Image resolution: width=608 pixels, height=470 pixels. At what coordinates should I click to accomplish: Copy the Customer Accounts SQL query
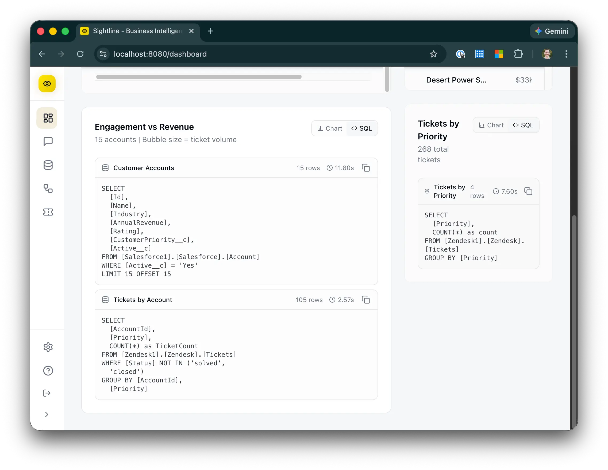(x=365, y=168)
